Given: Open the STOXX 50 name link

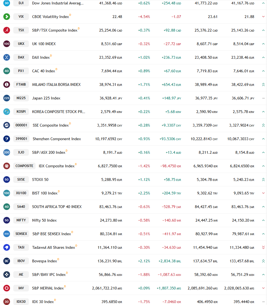Looking at the screenshot, I should click(40, 180).
